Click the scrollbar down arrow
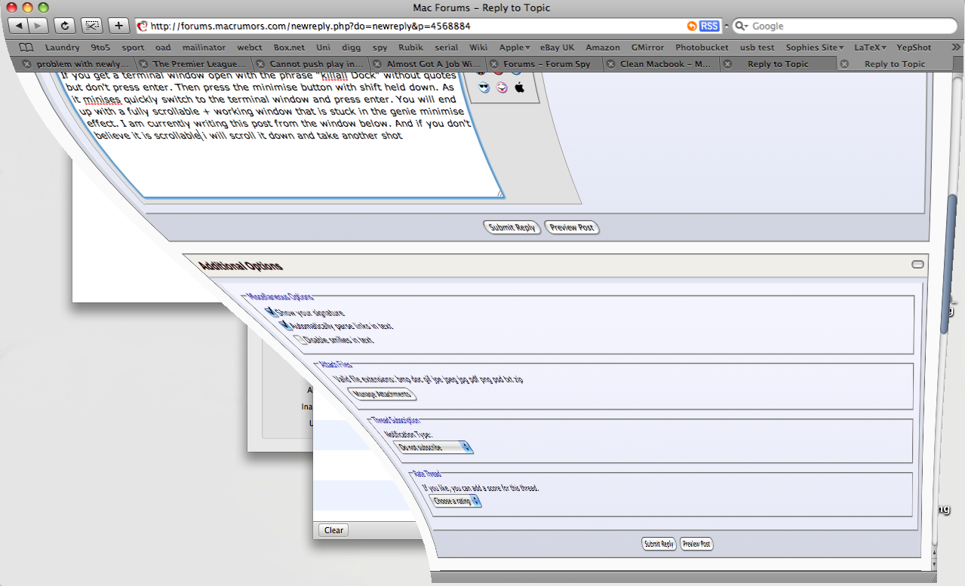Image resolution: width=965 pixels, height=586 pixels. pyautogui.click(x=936, y=563)
